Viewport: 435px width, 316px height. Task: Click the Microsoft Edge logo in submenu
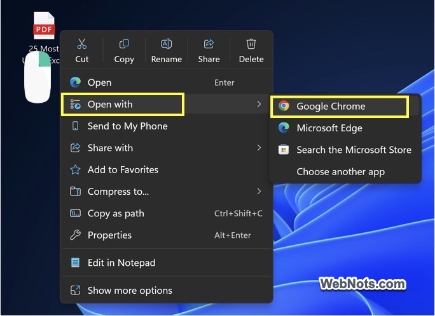point(284,128)
